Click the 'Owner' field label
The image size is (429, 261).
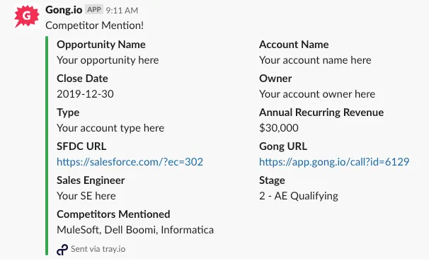(x=275, y=79)
